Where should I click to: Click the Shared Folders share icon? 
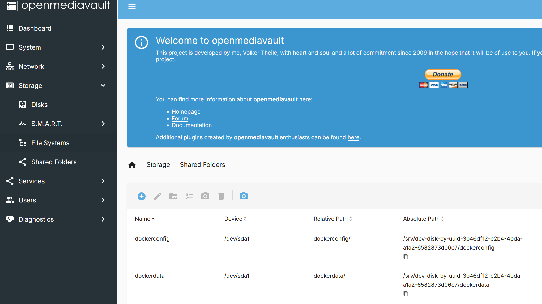point(23,162)
